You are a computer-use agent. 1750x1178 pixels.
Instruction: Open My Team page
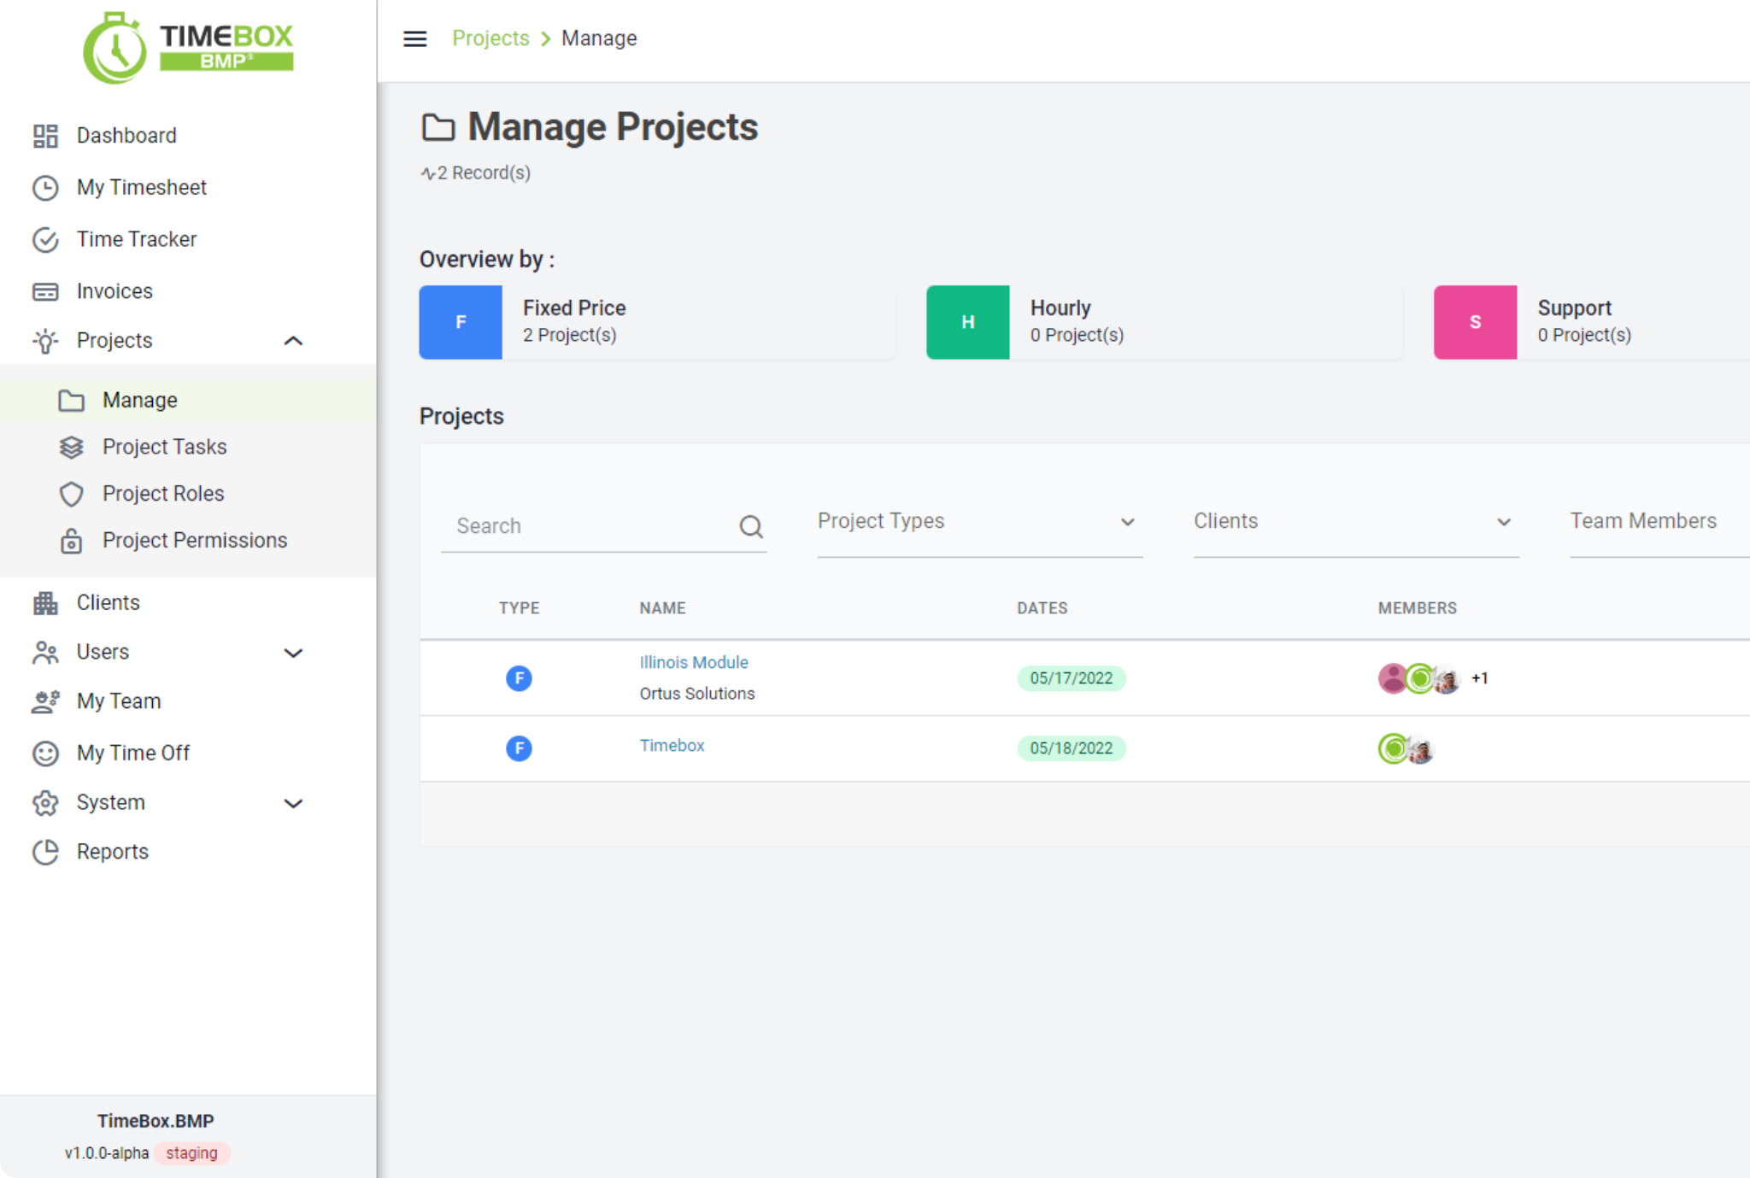[x=119, y=701]
